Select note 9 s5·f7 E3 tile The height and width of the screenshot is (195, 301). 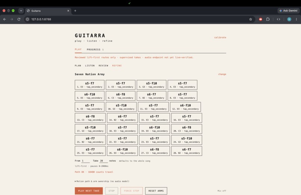90,107
